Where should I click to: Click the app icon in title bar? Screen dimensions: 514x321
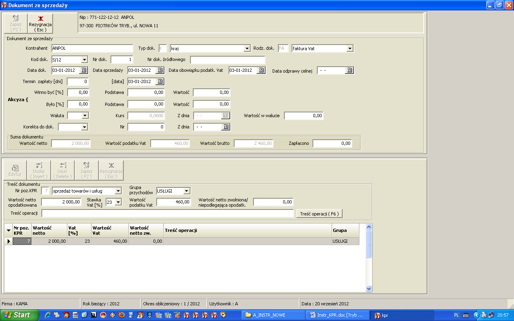point(4,5)
